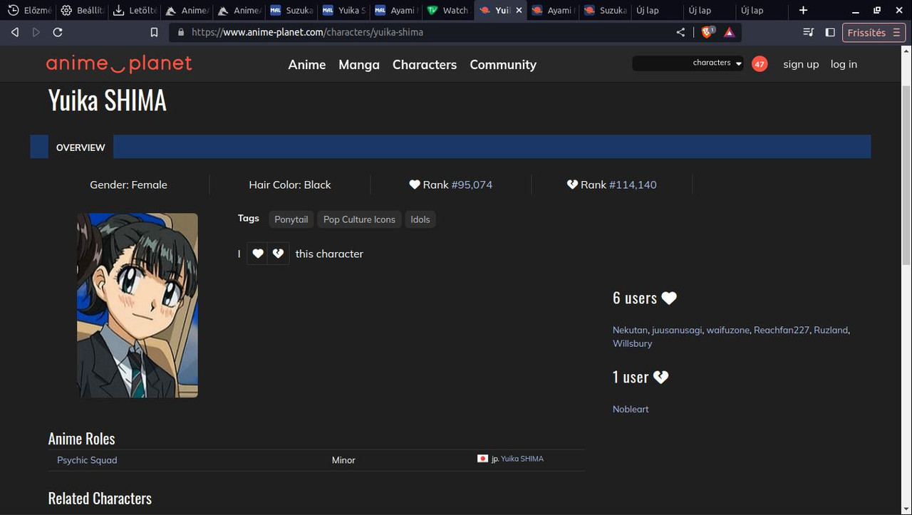Image resolution: width=912 pixels, height=515 pixels.
Task: Open the Brave Shields lion icon
Action: tap(708, 32)
